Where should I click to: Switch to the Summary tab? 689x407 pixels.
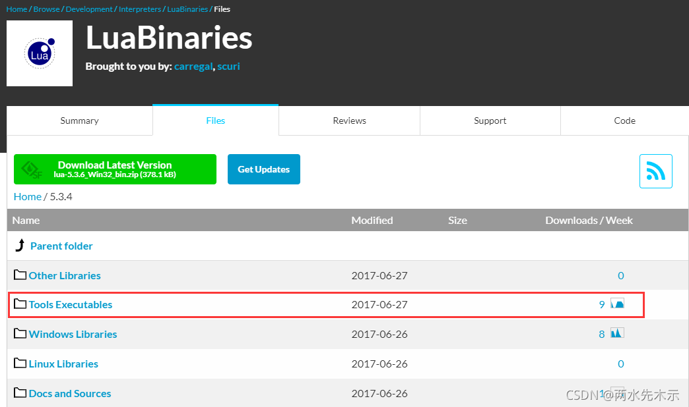click(x=80, y=121)
